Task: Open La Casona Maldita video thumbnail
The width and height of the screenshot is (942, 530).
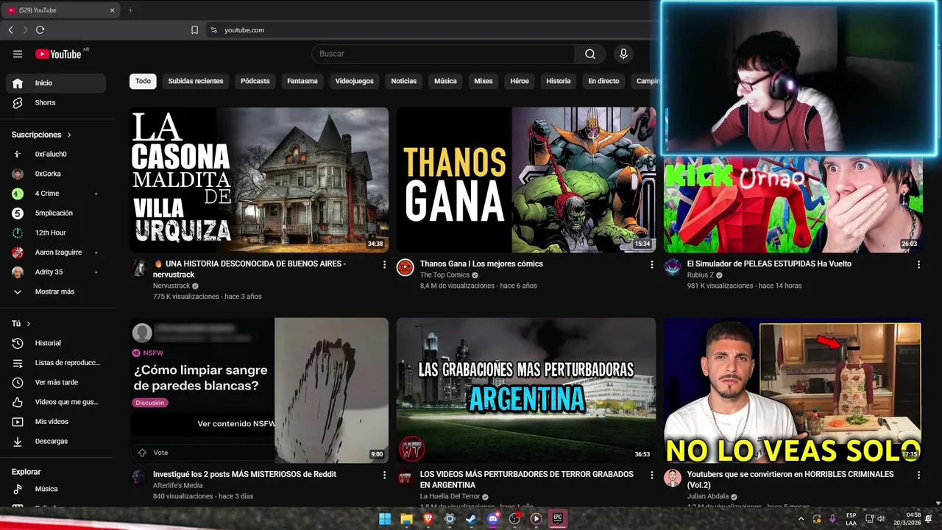Action: click(259, 180)
